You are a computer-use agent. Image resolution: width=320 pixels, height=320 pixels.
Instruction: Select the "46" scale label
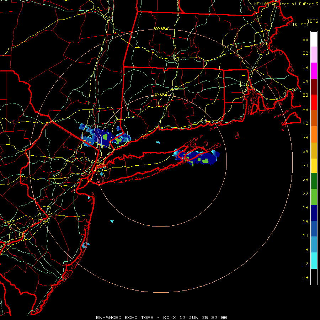point(305,110)
